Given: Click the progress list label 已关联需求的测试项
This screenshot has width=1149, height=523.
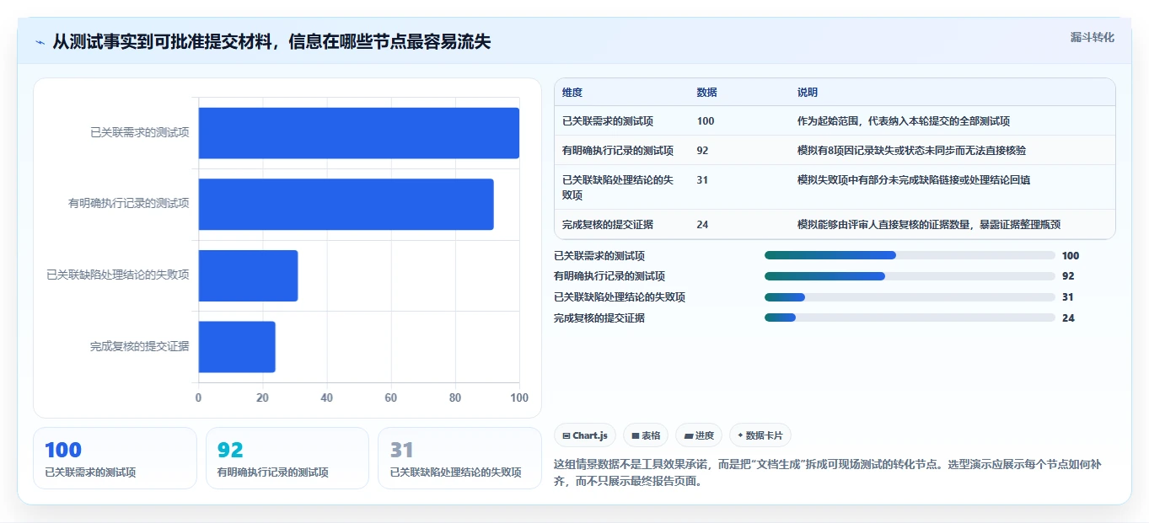Looking at the screenshot, I should coord(599,256).
